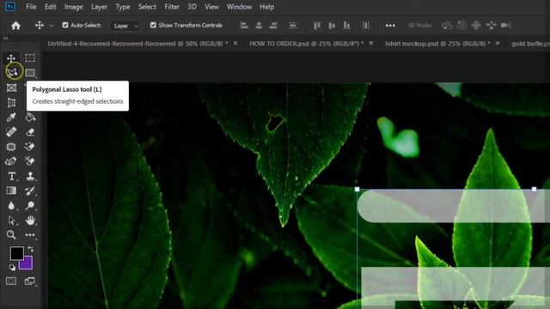Click the 3D slide camera icon
Screen dimensions: 550x309
pos(492,25)
